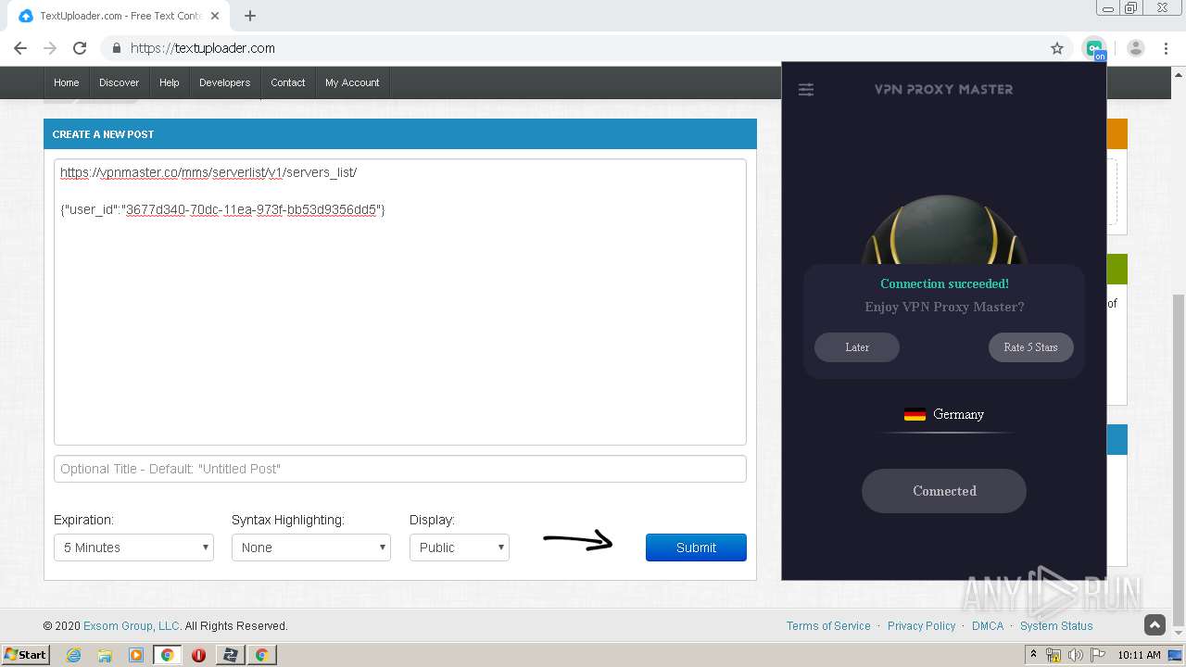The width and height of the screenshot is (1186, 667).
Task: Click the Action Center flag tray icon
Action: 1098,655
